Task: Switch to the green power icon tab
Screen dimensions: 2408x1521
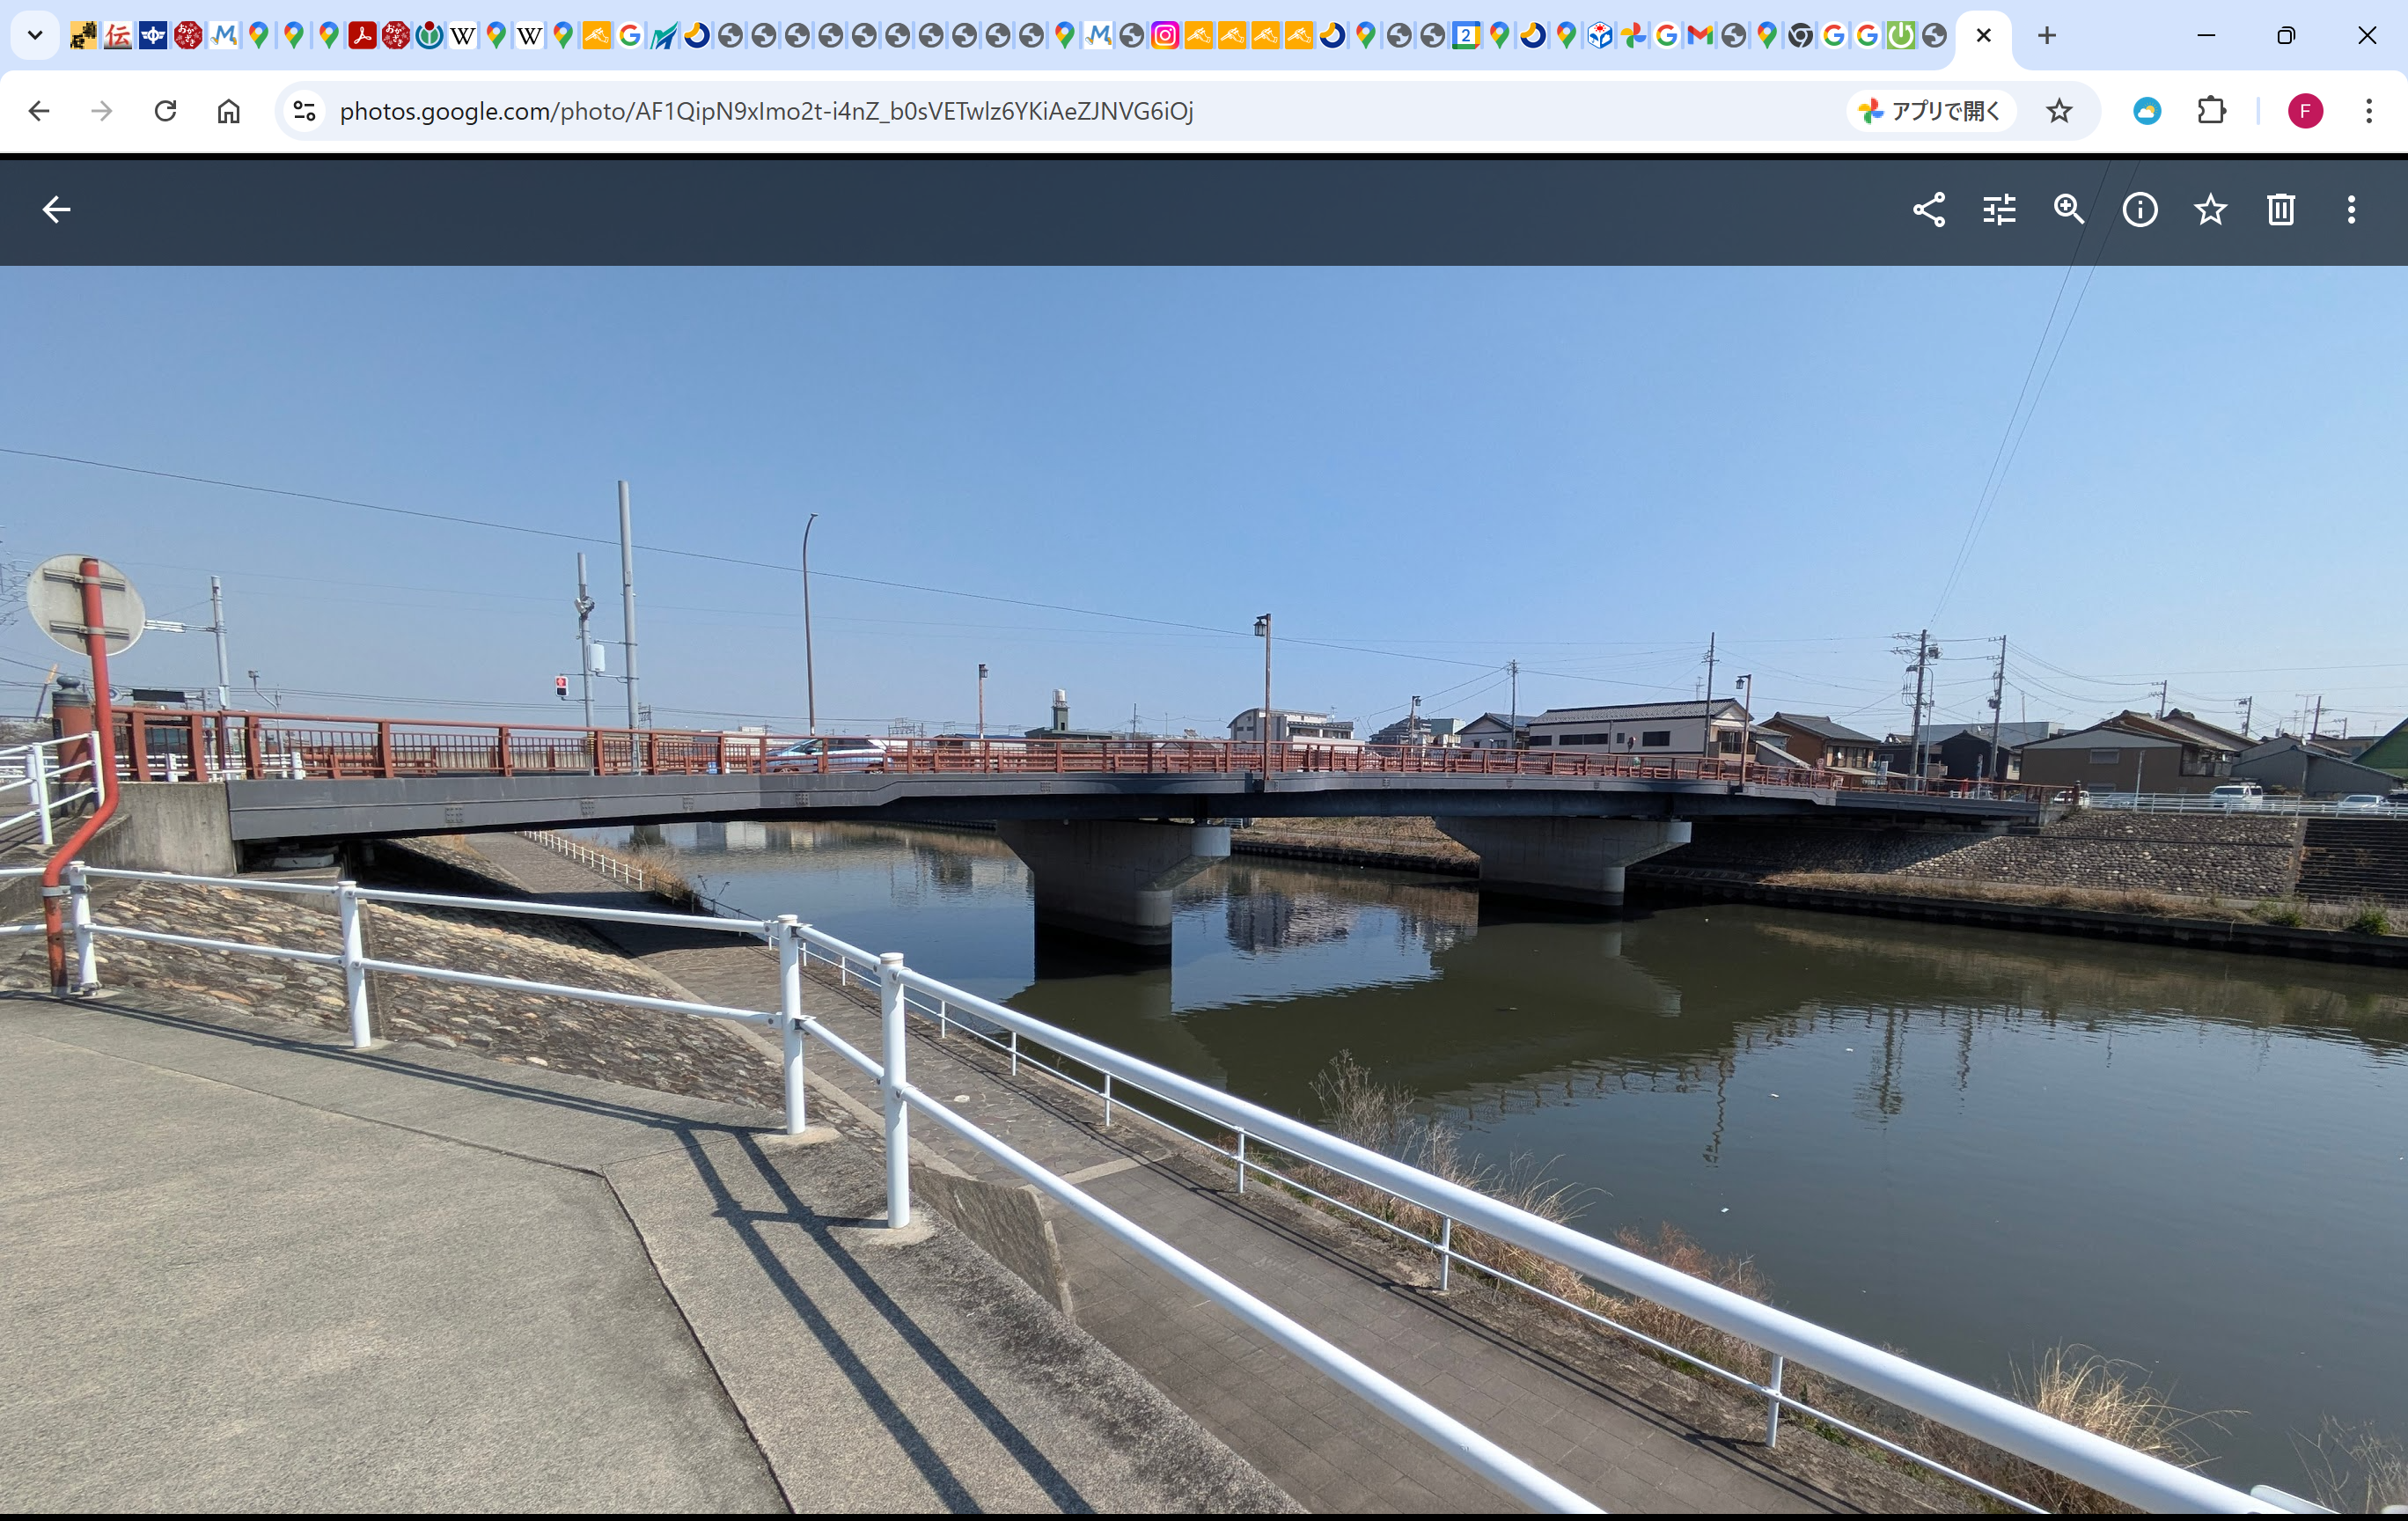Action: point(1900,36)
